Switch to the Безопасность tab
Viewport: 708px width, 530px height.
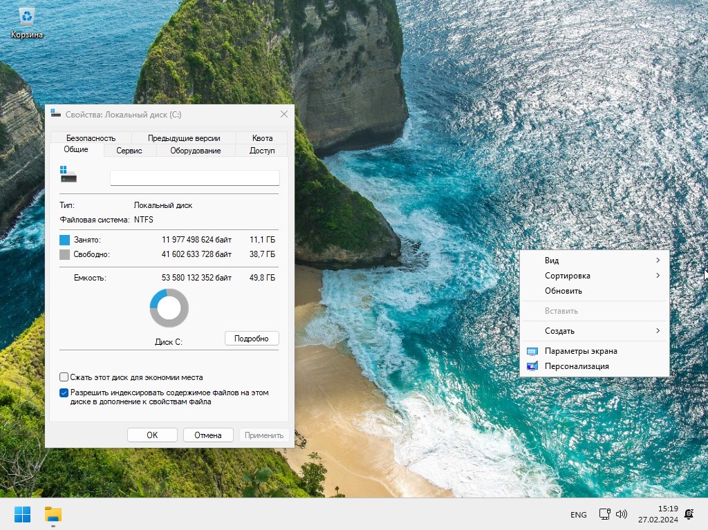91,138
